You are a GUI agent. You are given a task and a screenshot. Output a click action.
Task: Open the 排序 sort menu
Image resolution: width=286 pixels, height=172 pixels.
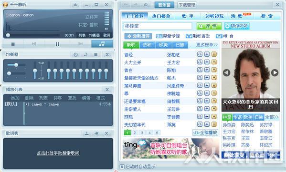(x=58, y=98)
